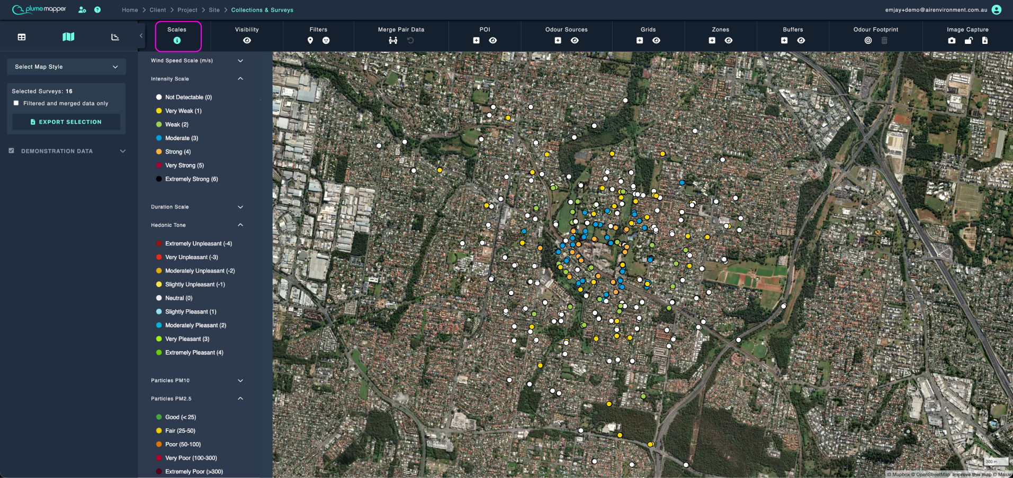Capture map image with camera icon
Viewport: 1013px width, 478px height.
pos(952,41)
